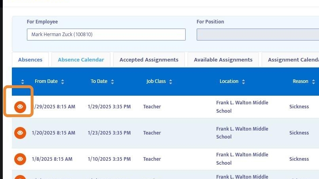The height and width of the screenshot is (179, 319).
Task: Focus the For Employee input field
Action: [106, 35]
